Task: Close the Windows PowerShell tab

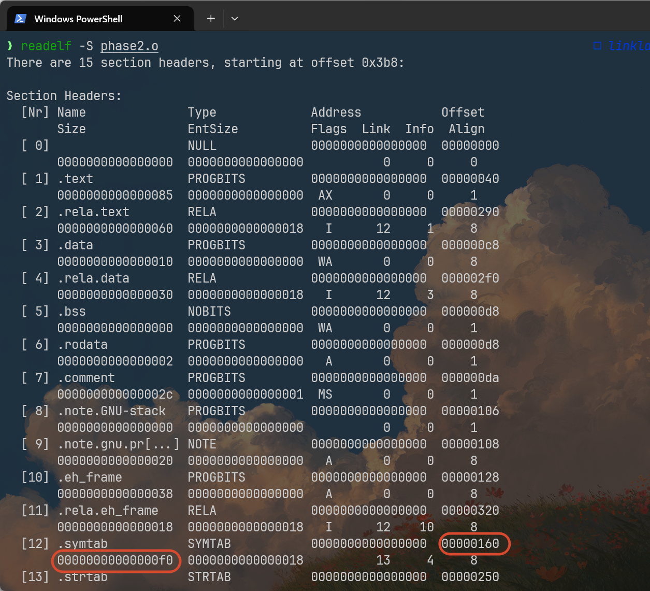Action: 177,19
